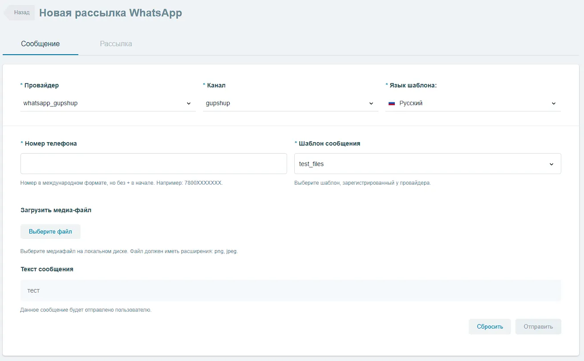Screen dimensions: 584x361
Task: Click the Отправить send button
Action: 538,326
